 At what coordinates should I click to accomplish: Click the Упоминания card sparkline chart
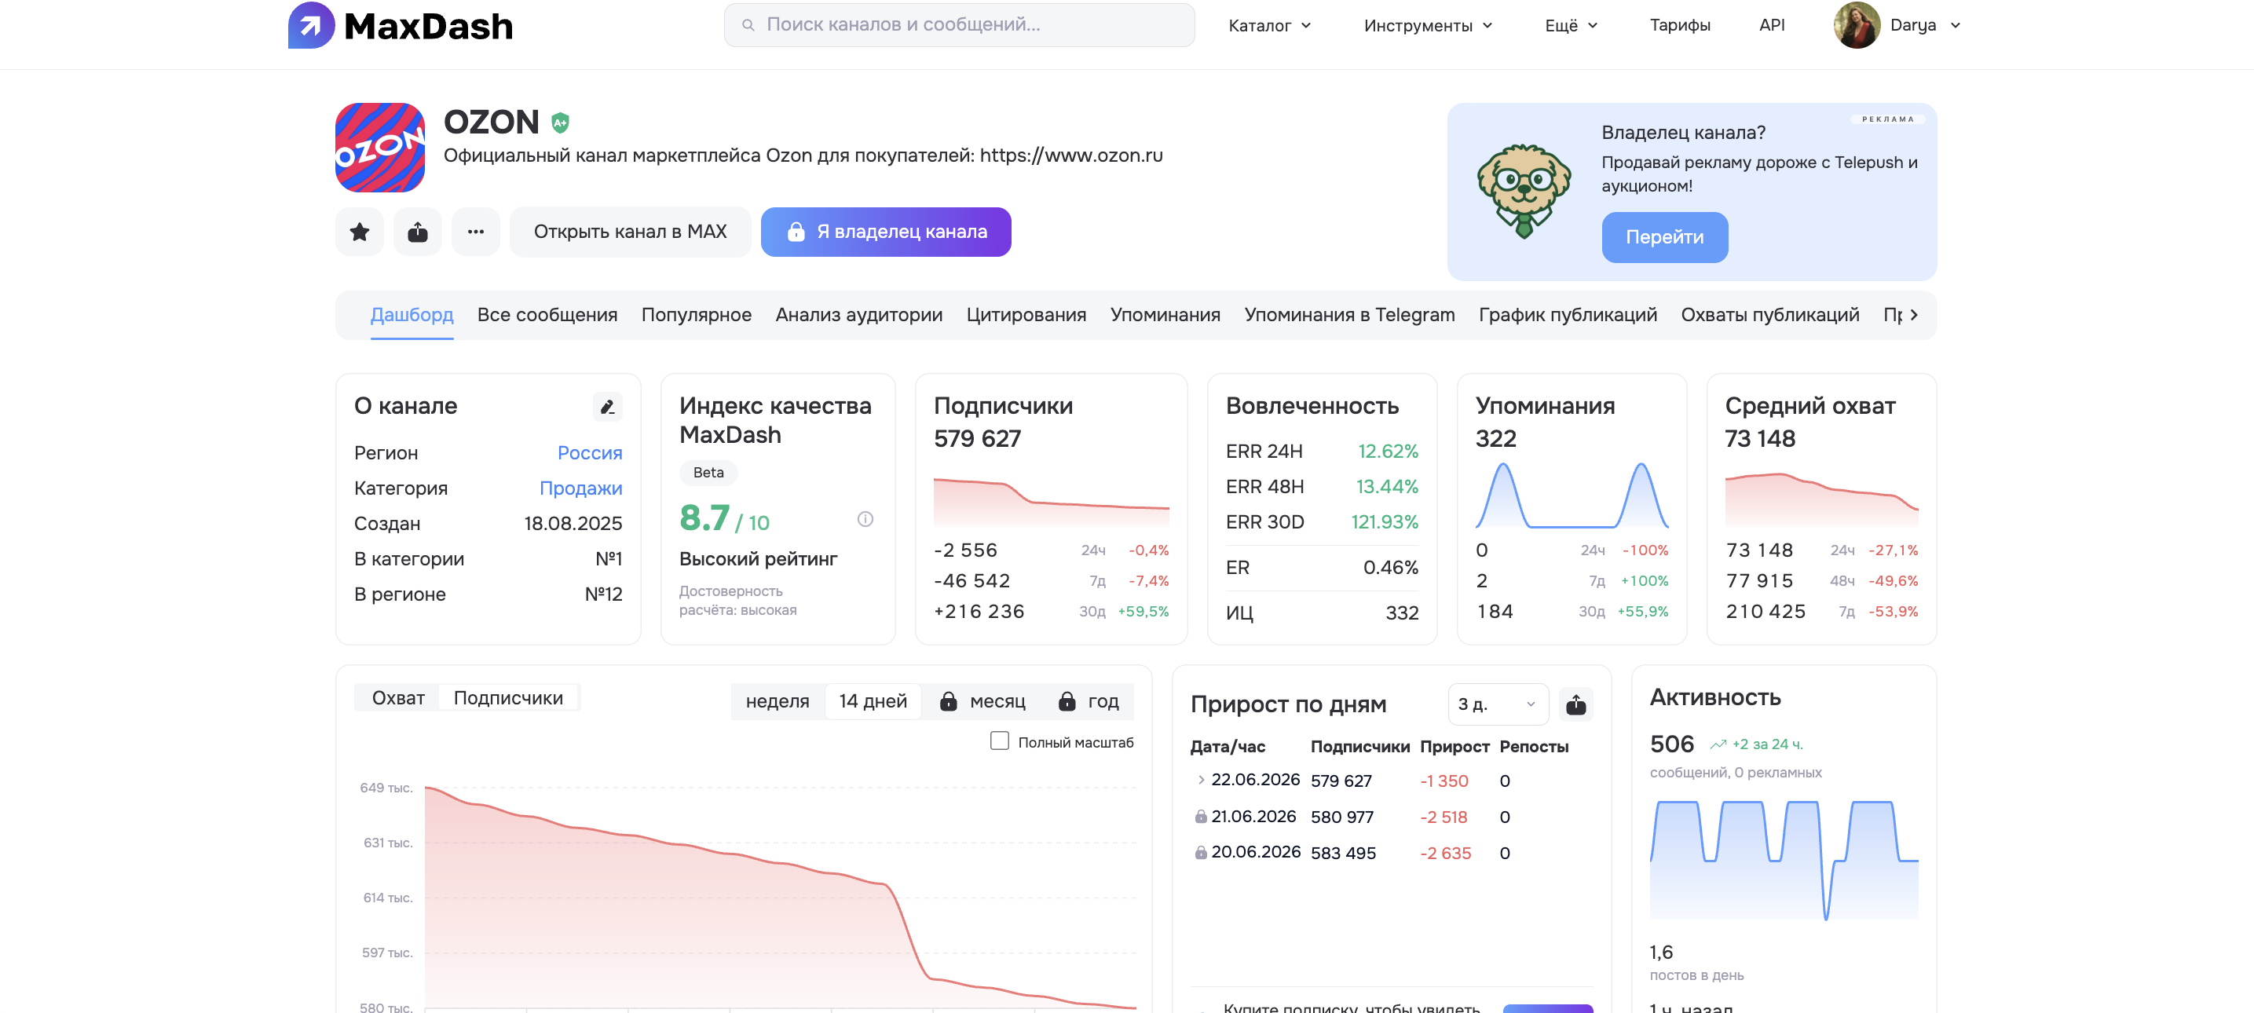click(1572, 496)
